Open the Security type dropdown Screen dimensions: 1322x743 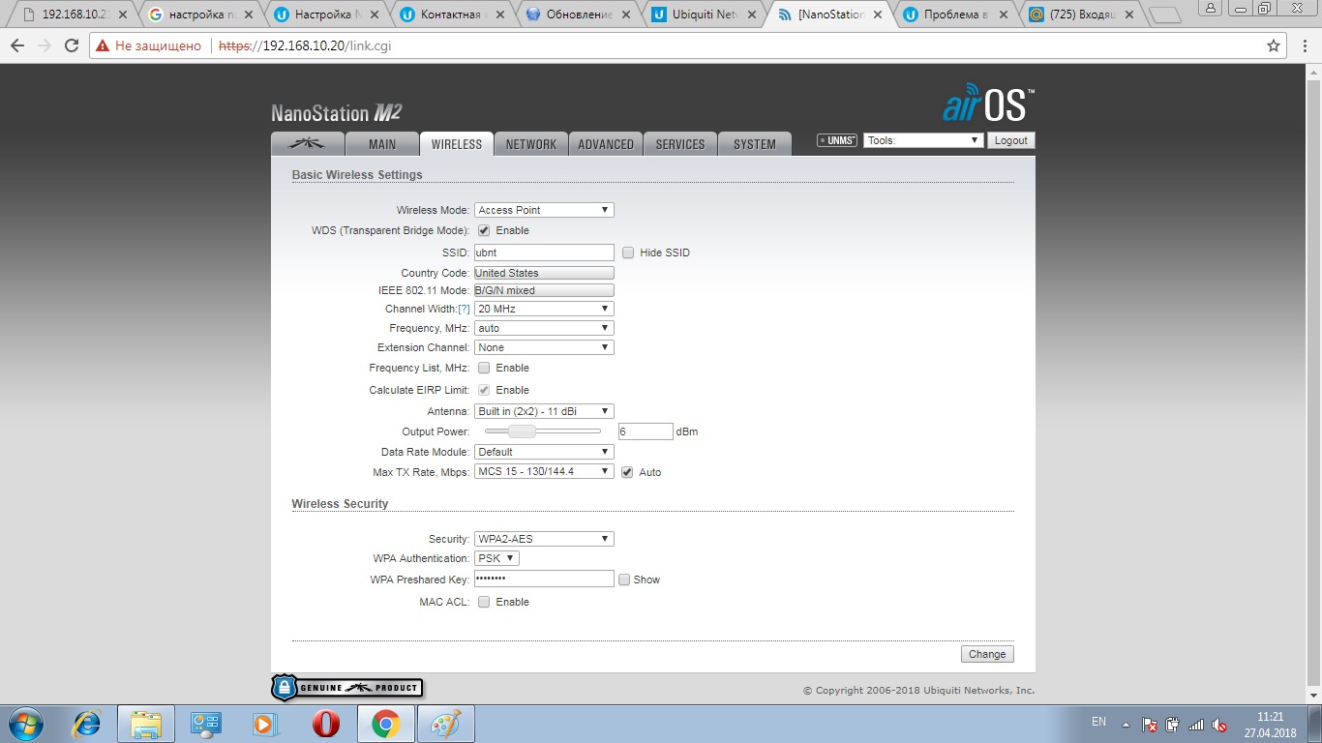coord(544,539)
